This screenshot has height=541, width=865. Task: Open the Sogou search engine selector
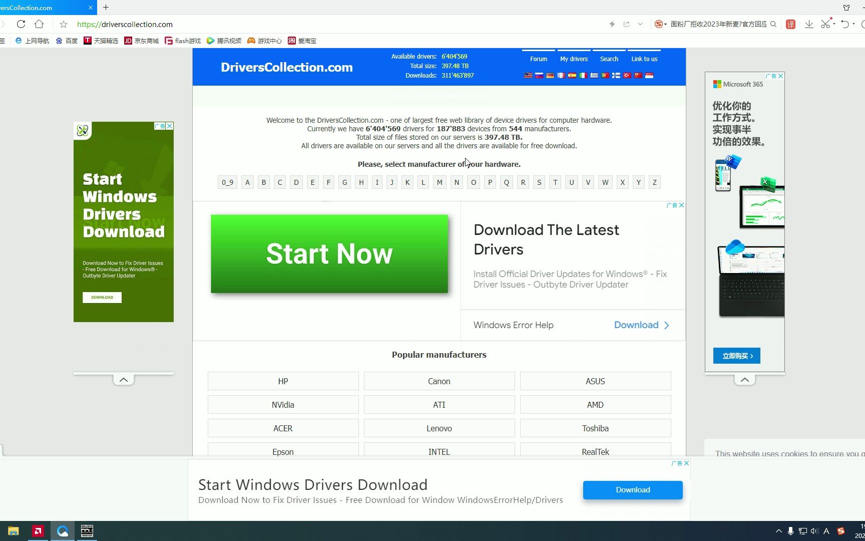point(661,24)
